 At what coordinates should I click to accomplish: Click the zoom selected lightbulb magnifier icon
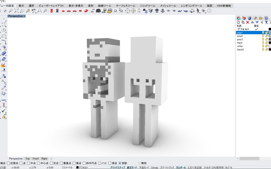click(28, 11)
